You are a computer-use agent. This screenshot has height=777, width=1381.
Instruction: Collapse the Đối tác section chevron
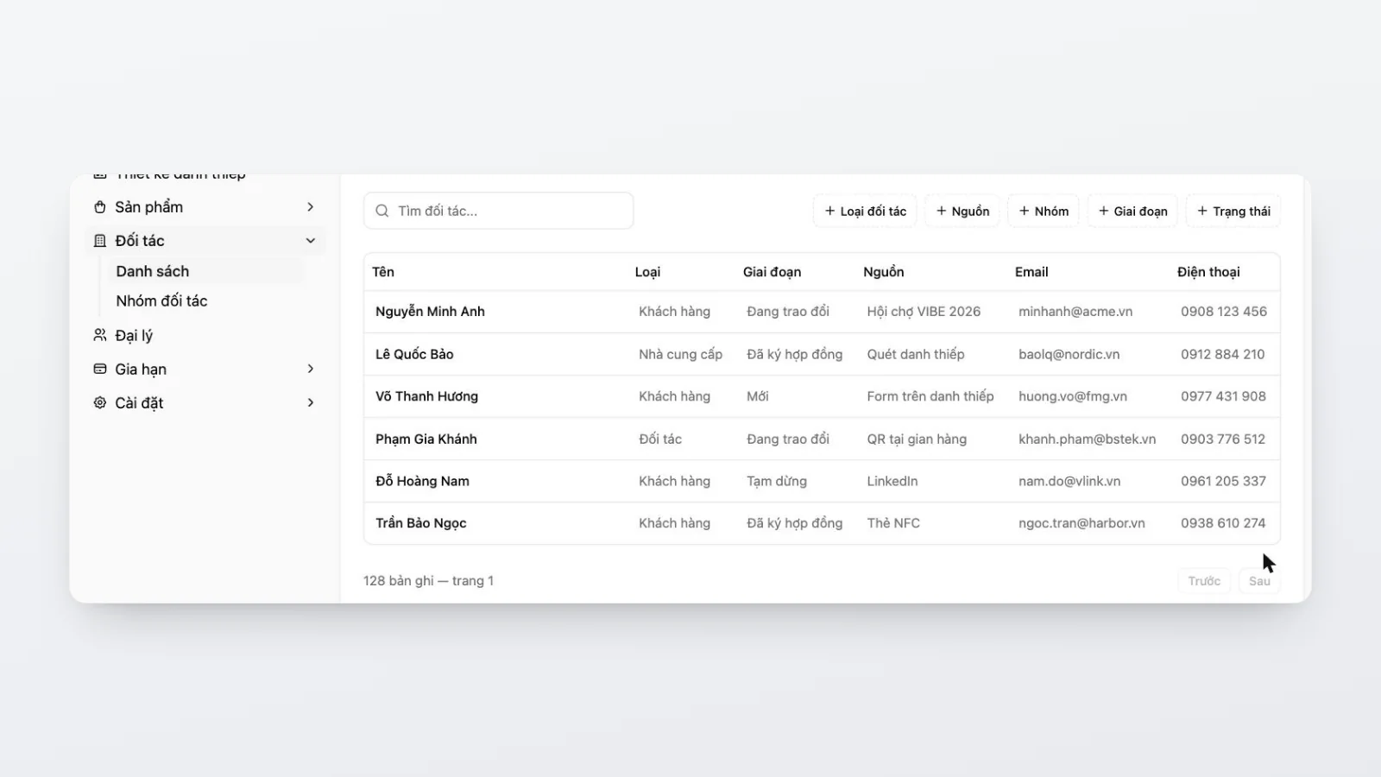311,241
